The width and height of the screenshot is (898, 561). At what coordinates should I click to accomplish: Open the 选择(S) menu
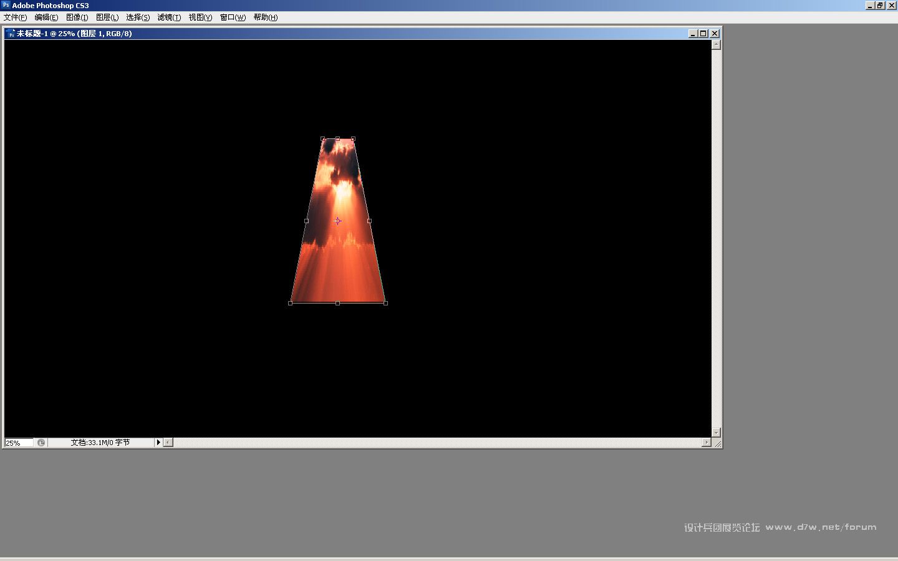pos(138,17)
